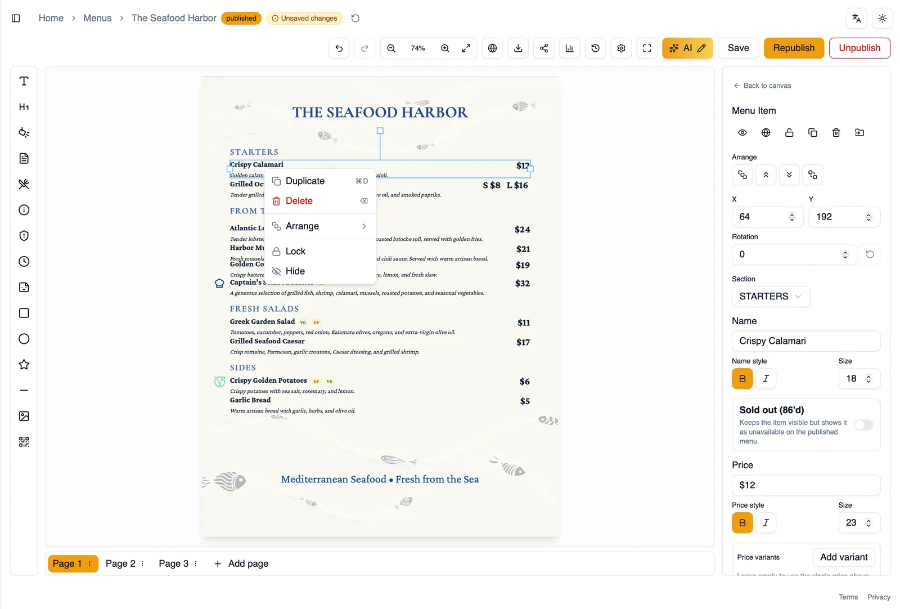Open the Section STARTERS dropdown
900x609 pixels.
pos(771,297)
